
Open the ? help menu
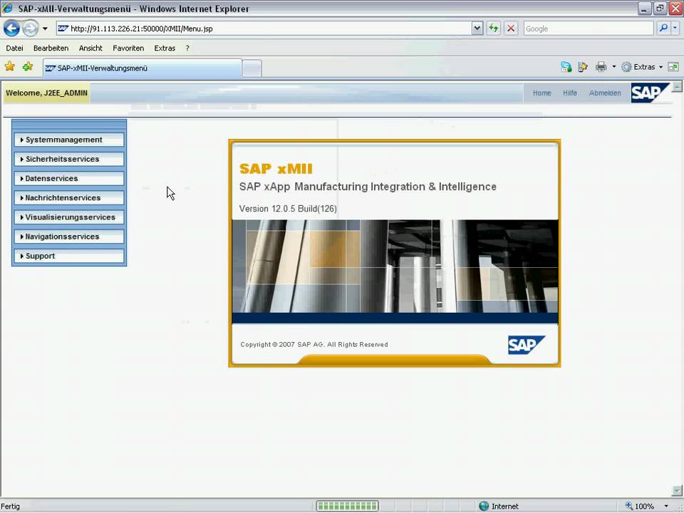pyautogui.click(x=187, y=48)
